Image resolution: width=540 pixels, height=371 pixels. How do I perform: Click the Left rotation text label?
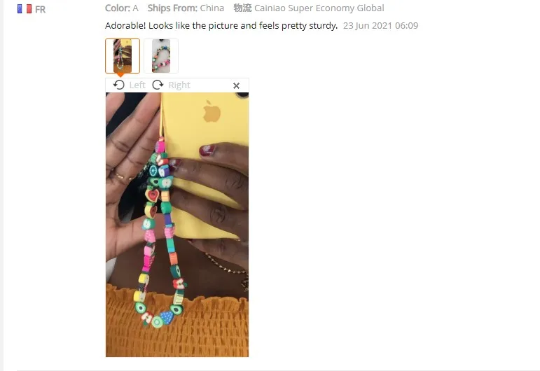[x=137, y=85]
